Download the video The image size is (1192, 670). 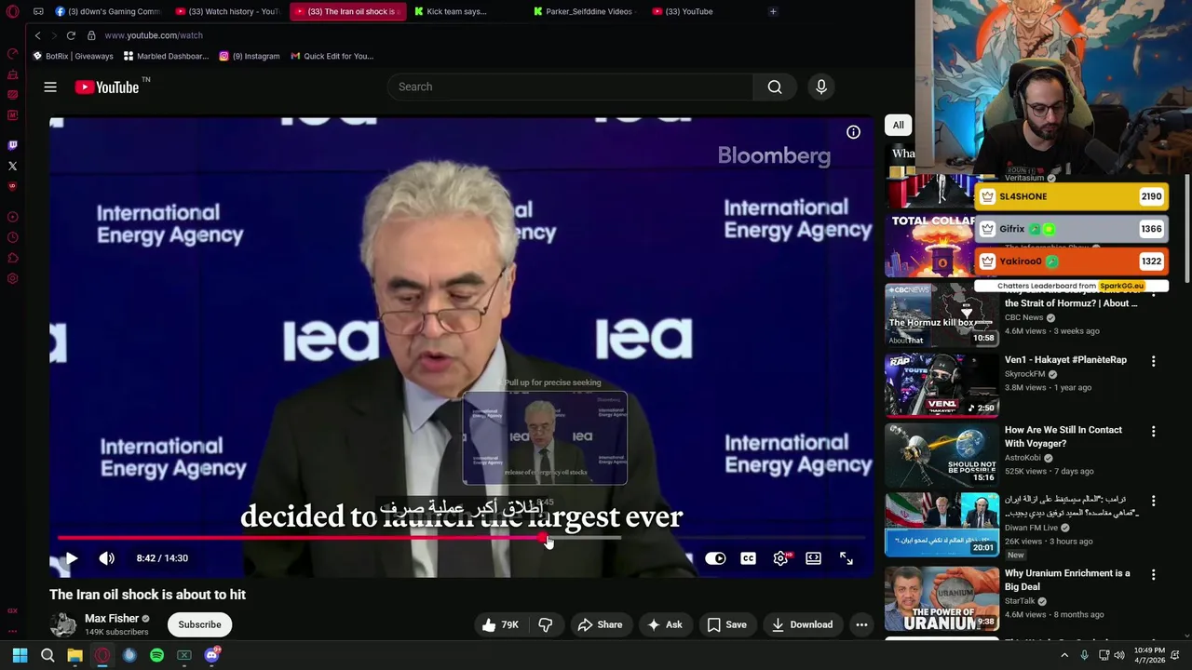(803, 624)
